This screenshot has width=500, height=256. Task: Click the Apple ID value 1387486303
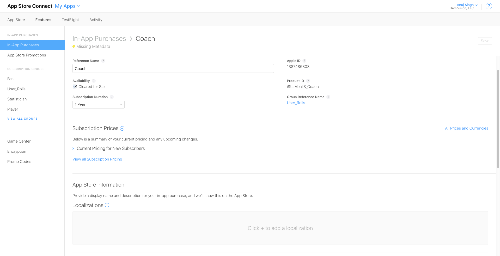[x=298, y=67]
